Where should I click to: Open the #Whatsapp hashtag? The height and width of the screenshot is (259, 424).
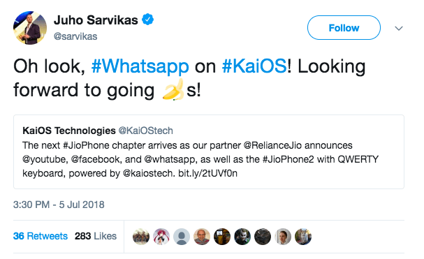pyautogui.click(x=140, y=67)
